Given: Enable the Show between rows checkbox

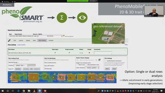Looking at the screenshot, I should (x=86, y=65).
